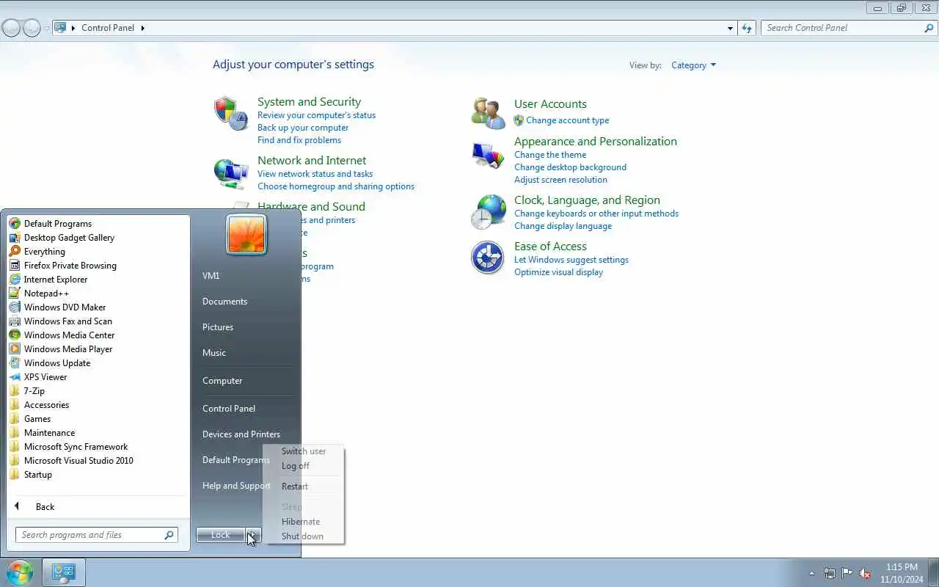
Task: Click the XPS Viewer icon
Action: click(x=15, y=377)
